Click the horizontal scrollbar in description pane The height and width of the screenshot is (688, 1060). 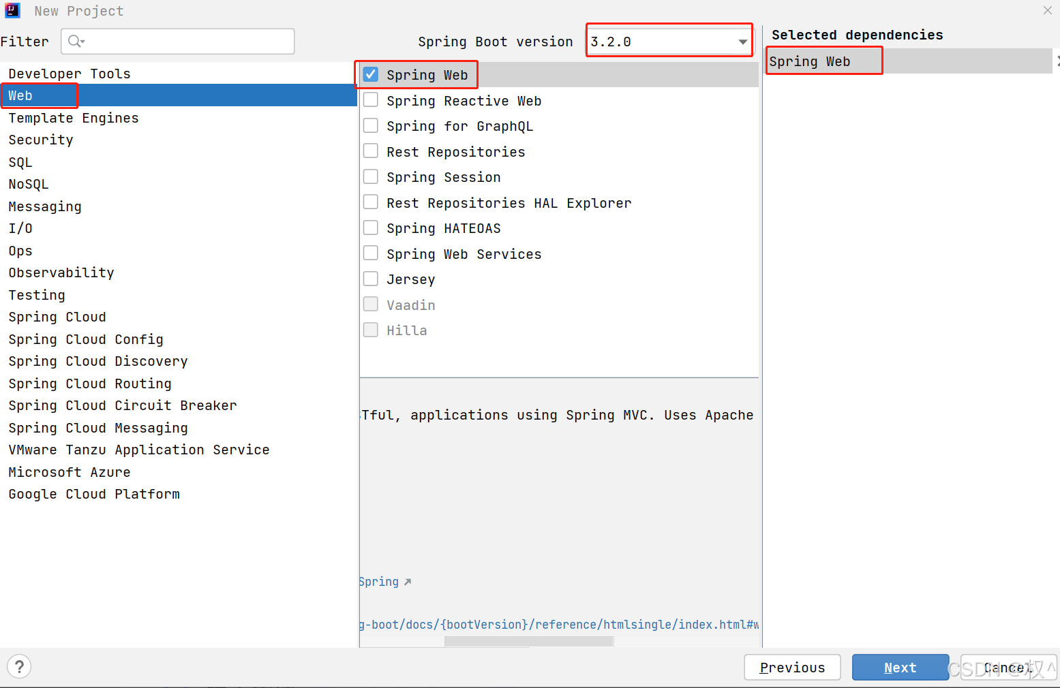pyautogui.click(x=529, y=641)
